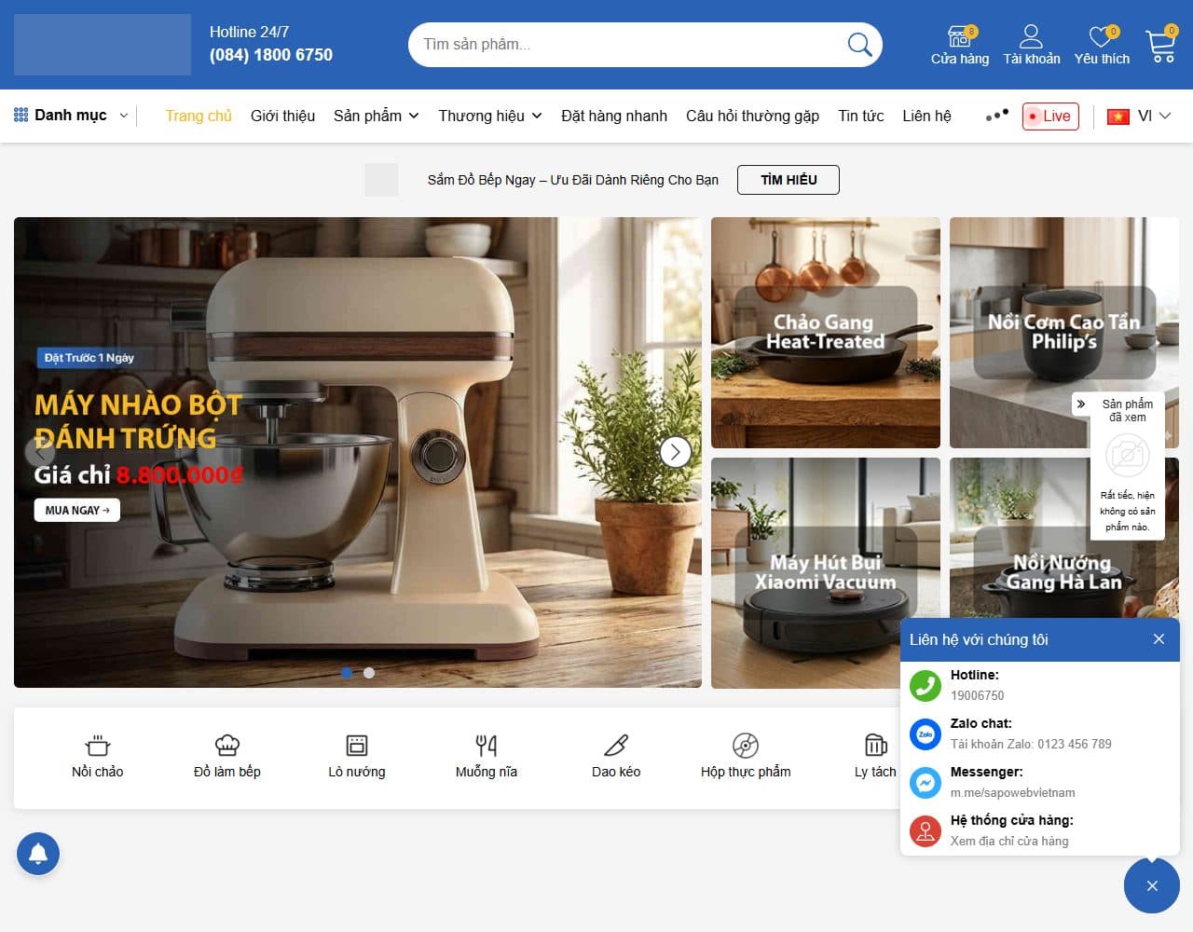Click the Zalo chat icon
Screen dimensions: 1193x932
tap(926, 733)
